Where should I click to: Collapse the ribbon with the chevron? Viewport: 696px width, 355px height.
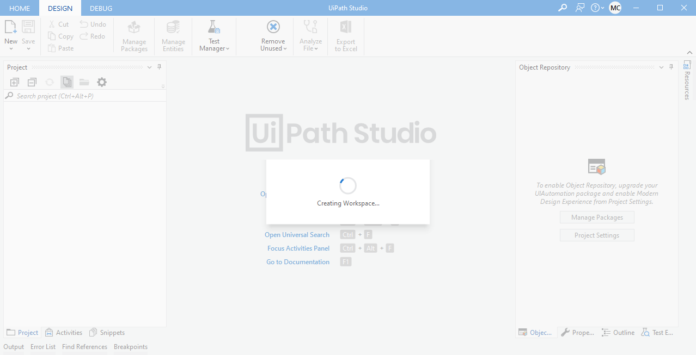(x=689, y=52)
